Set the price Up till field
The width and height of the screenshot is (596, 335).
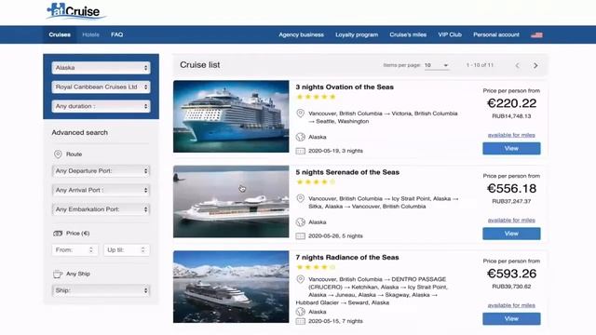(127, 250)
